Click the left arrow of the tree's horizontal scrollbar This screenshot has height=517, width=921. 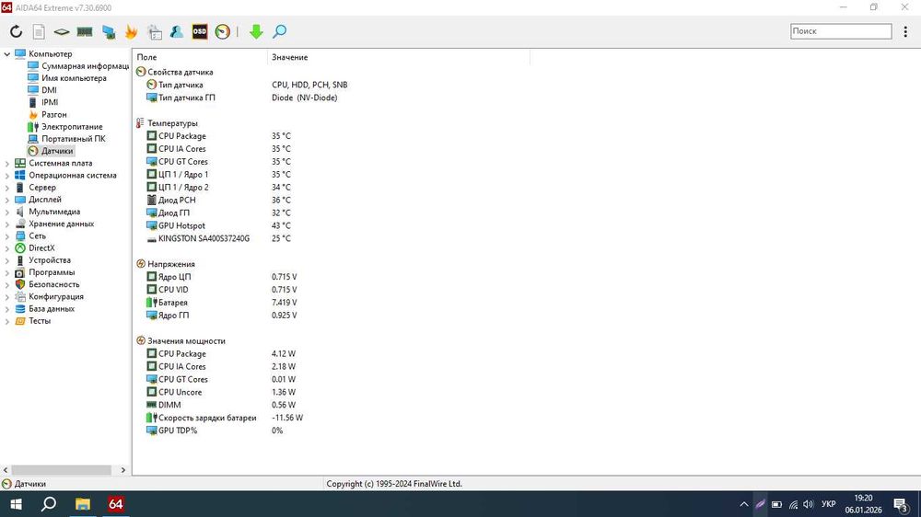[6, 470]
